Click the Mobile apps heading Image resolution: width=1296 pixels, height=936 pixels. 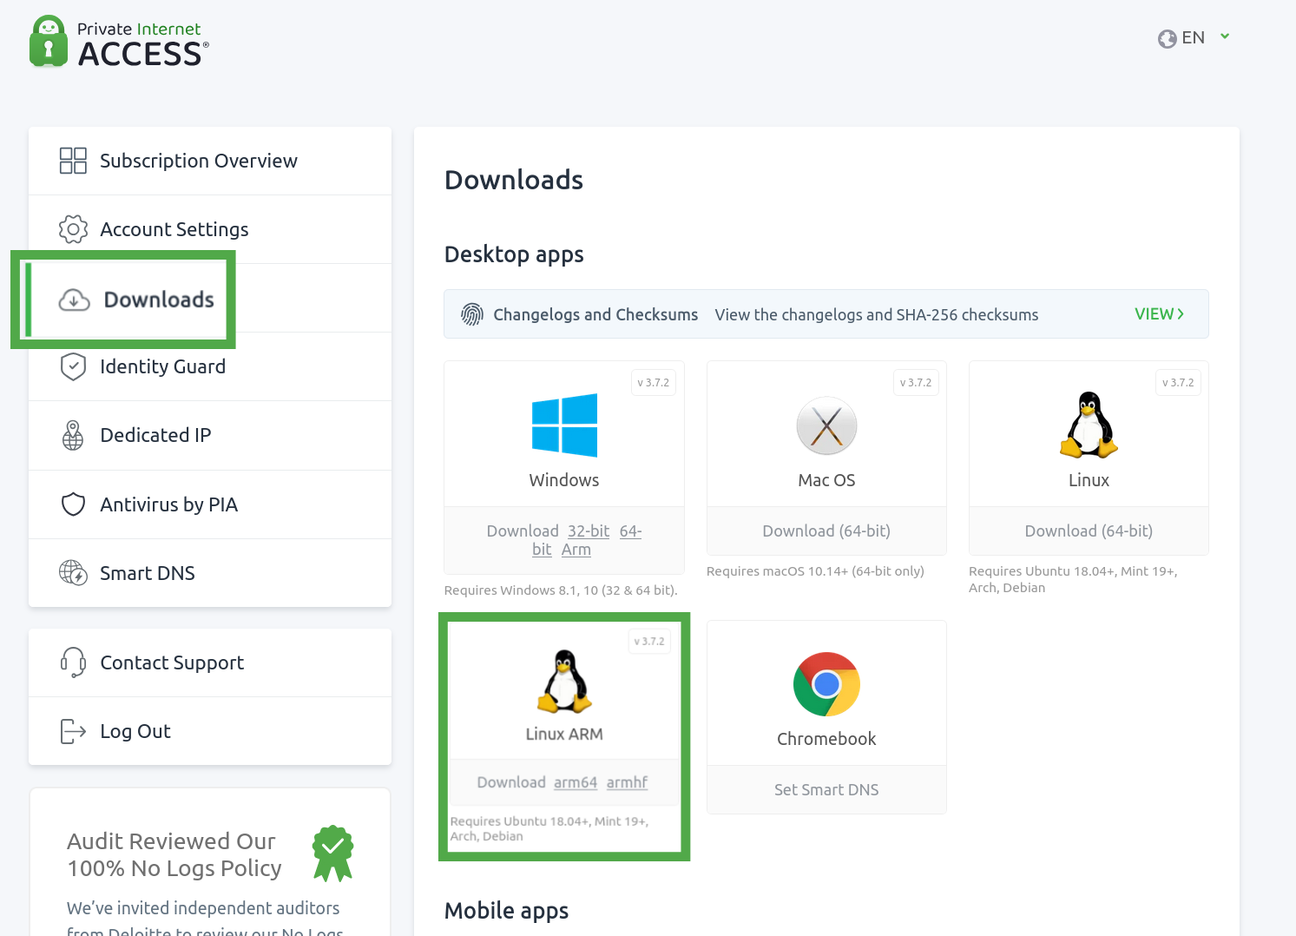point(506,910)
